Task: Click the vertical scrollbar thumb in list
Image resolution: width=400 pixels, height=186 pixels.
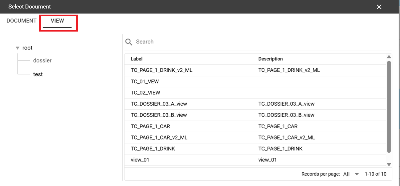Action: [389, 107]
